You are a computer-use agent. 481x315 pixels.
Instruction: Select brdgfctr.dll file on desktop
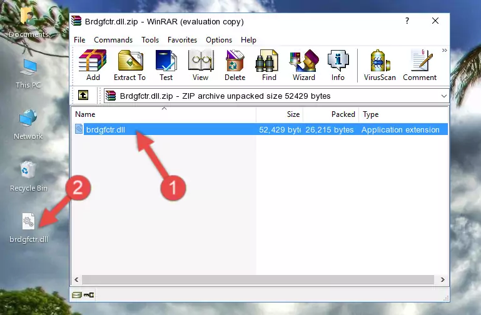point(29,228)
